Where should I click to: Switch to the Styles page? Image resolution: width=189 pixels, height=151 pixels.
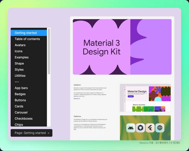(29, 70)
